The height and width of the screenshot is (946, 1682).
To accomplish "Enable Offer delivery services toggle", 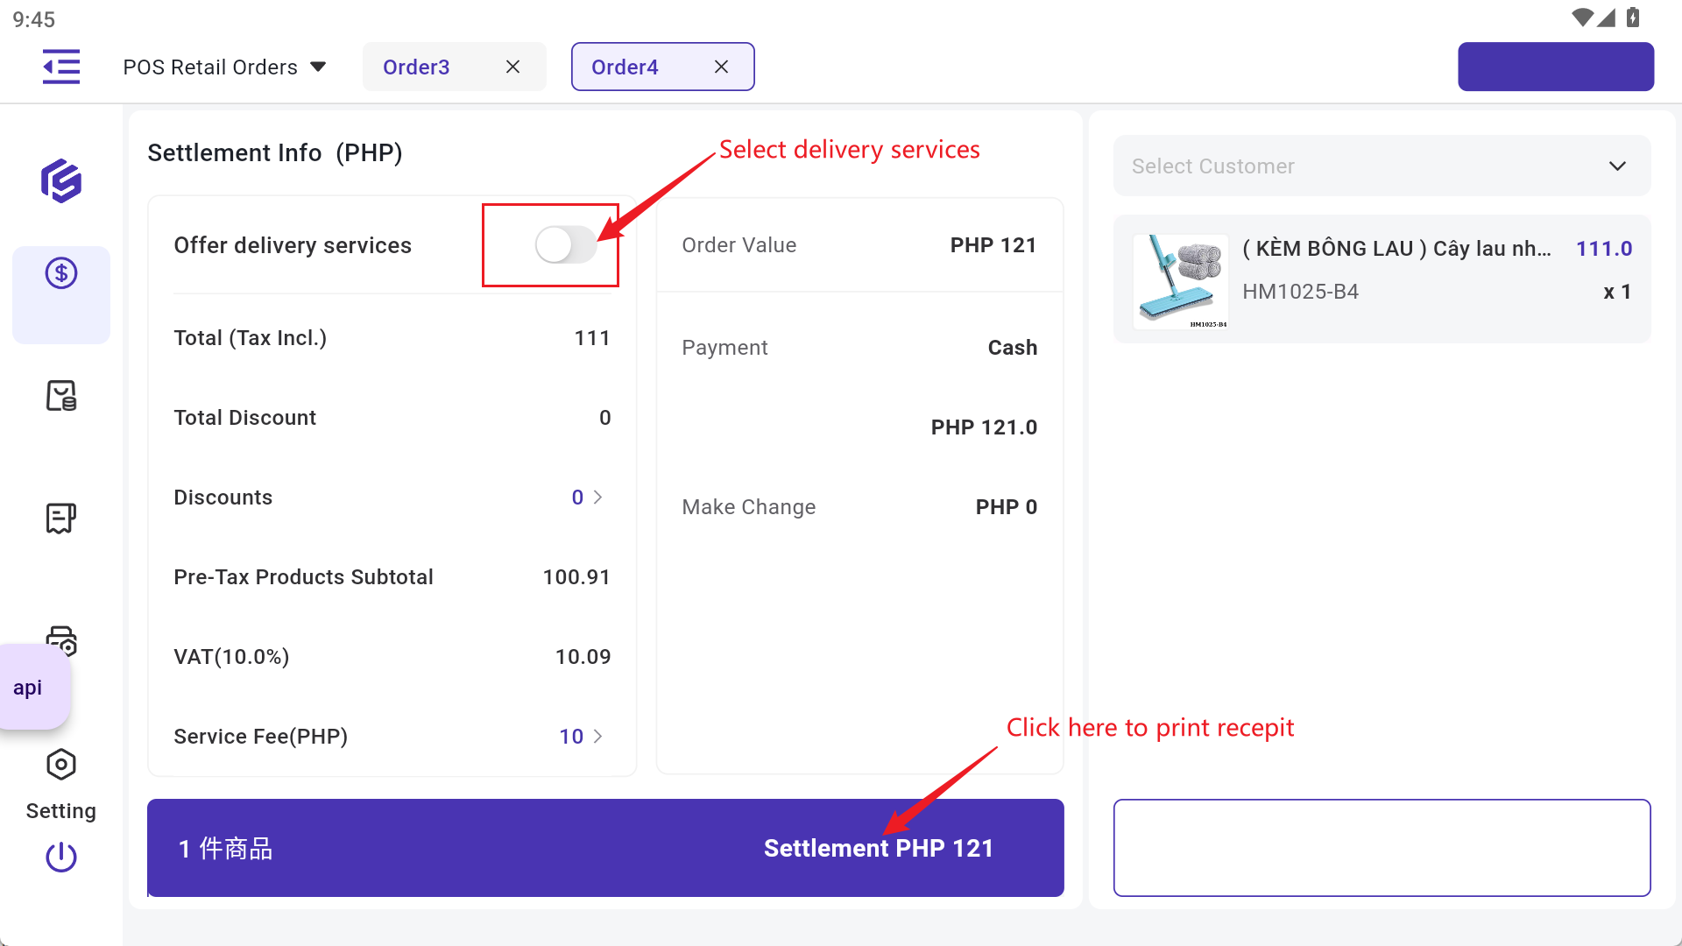I will [x=565, y=245].
